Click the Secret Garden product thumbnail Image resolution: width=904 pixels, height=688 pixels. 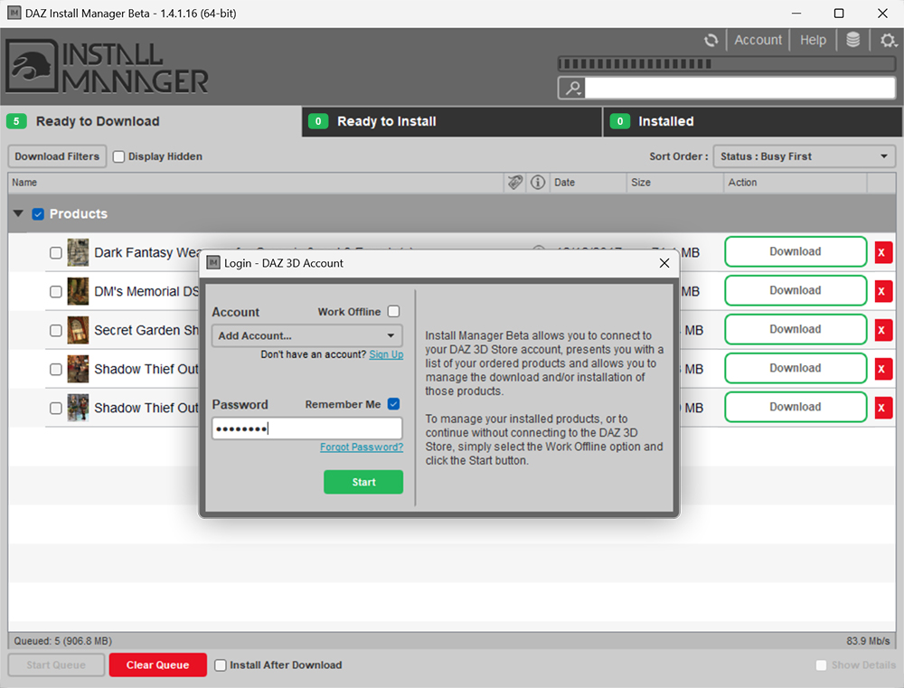click(78, 330)
